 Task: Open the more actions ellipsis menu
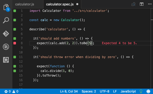tap(150, 4)
